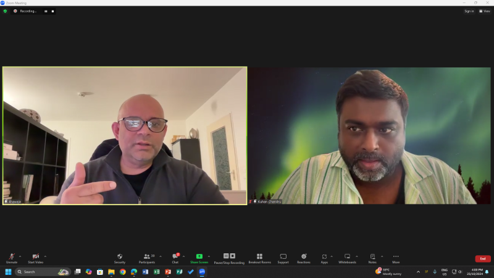Click the Sign in button
The image size is (494, 278).
click(x=469, y=11)
